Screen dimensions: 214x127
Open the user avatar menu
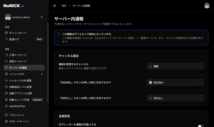pyautogui.click(x=207, y=6)
